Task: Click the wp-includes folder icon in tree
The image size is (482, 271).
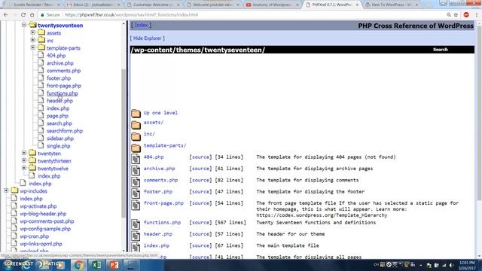Action: point(14,190)
